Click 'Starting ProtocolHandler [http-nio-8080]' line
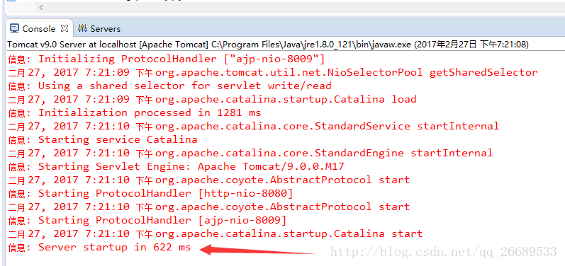Viewport: 565px width, 266px height. 150,193
